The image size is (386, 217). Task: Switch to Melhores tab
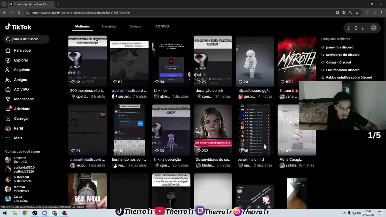(83, 27)
